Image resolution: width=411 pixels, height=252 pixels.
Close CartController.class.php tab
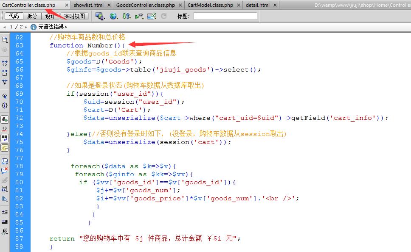coord(67,5)
